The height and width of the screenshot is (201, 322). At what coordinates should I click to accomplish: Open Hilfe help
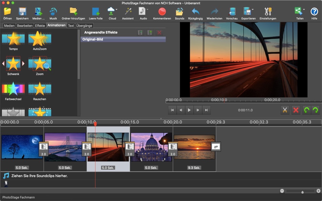(314, 14)
